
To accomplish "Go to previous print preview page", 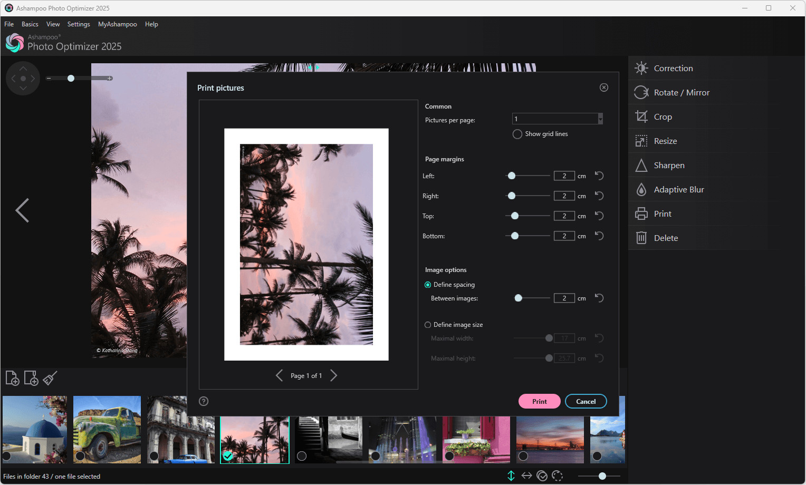I will click(279, 375).
